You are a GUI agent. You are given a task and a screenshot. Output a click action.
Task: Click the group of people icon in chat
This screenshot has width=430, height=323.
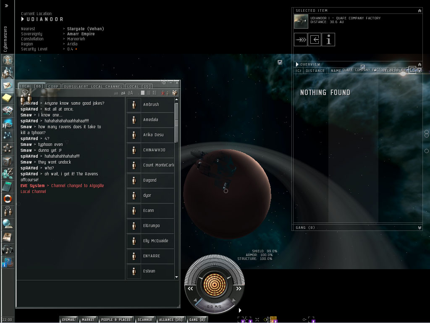[175, 93]
